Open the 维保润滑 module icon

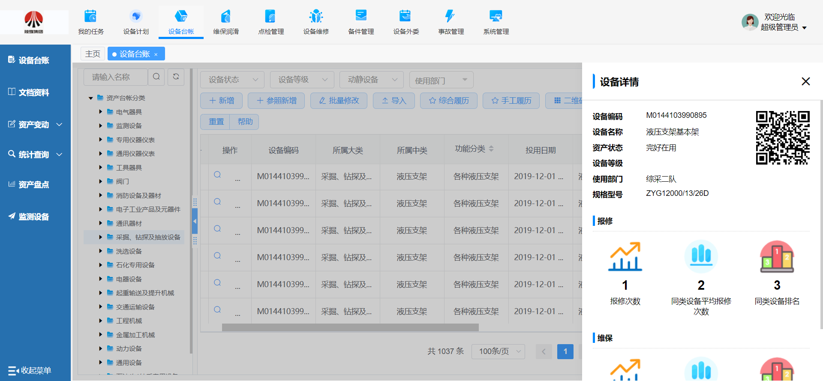(226, 17)
